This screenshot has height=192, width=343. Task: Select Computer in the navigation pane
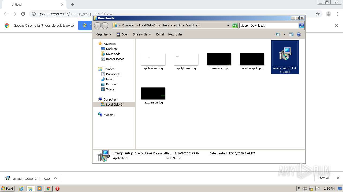click(110, 99)
